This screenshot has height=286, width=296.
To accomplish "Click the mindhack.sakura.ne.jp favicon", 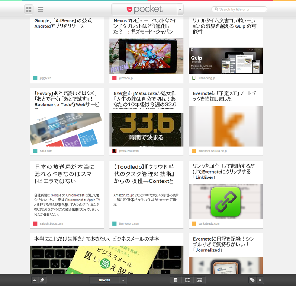I will click(194, 151).
